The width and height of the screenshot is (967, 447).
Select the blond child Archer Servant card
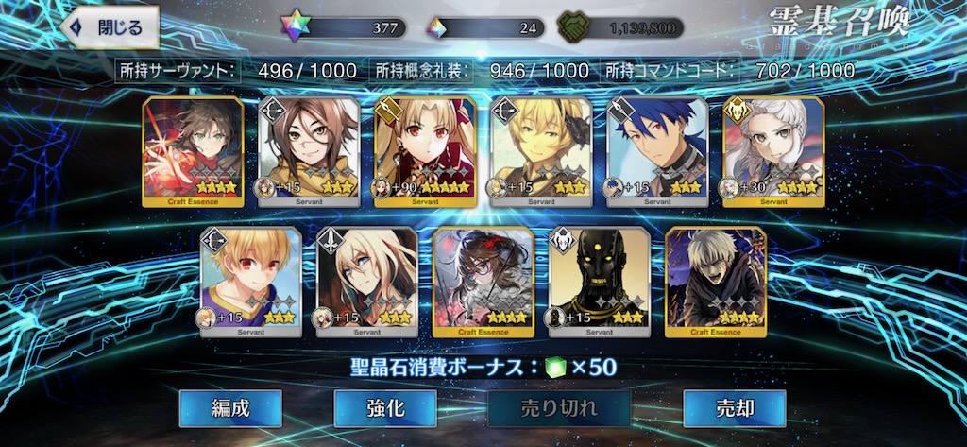[x=251, y=283]
